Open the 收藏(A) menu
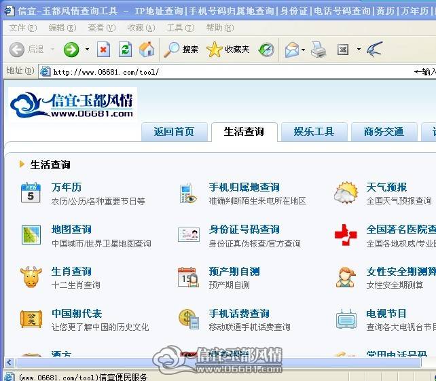 141,28
